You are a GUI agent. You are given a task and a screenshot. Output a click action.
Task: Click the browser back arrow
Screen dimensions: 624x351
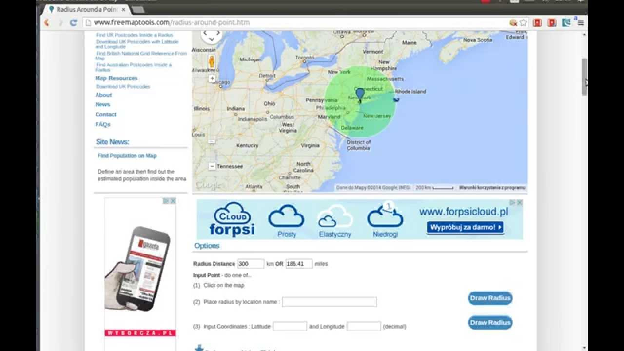coord(47,22)
